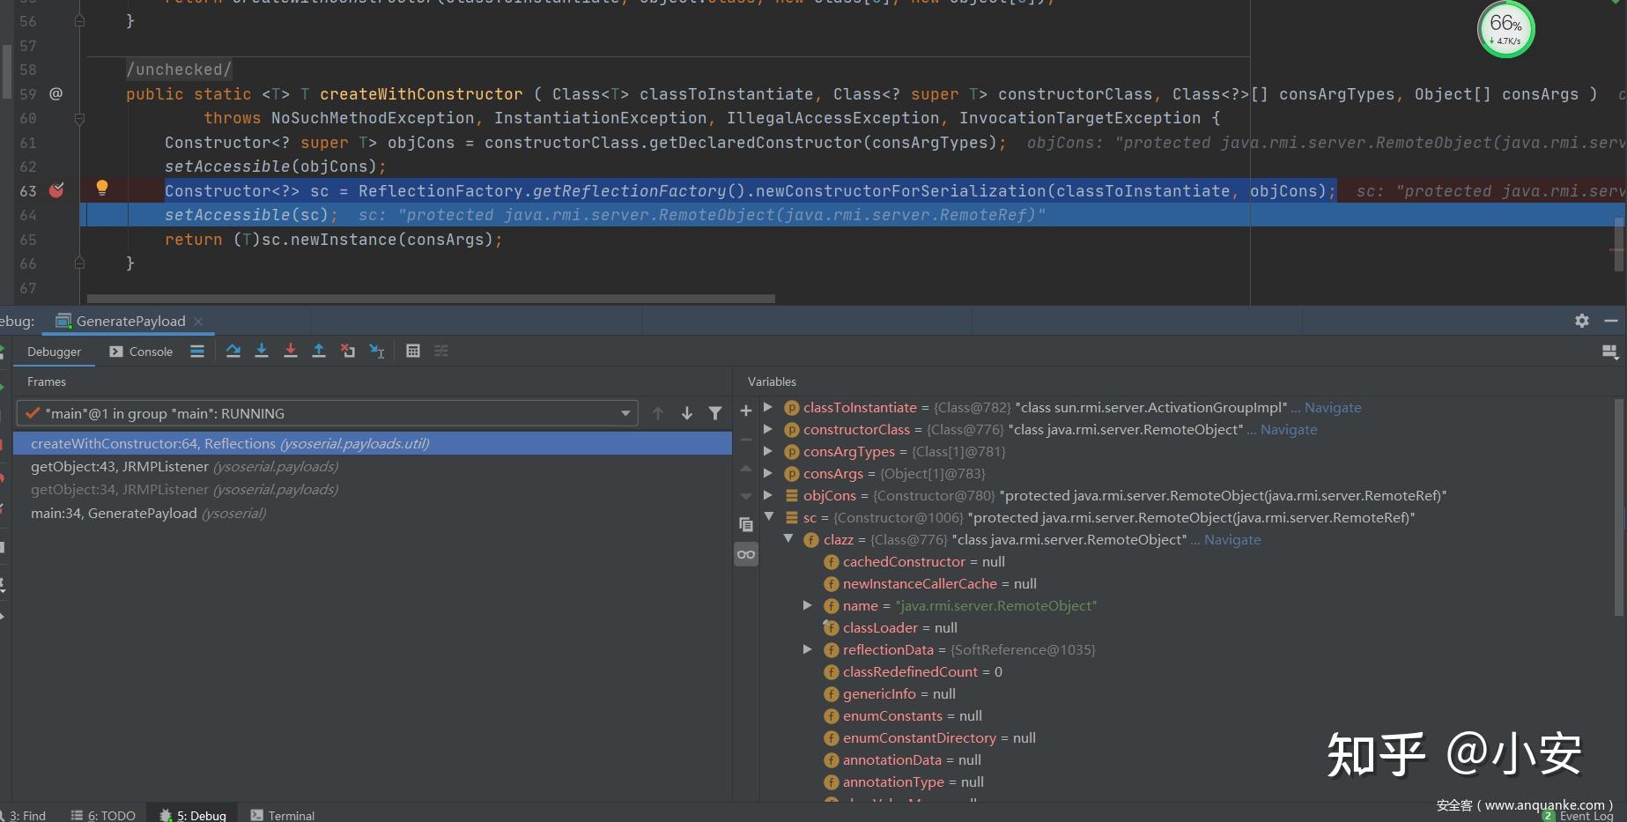Hide the Debug tool window with minus icon
Screen dimensions: 1627x822
point(1611,321)
